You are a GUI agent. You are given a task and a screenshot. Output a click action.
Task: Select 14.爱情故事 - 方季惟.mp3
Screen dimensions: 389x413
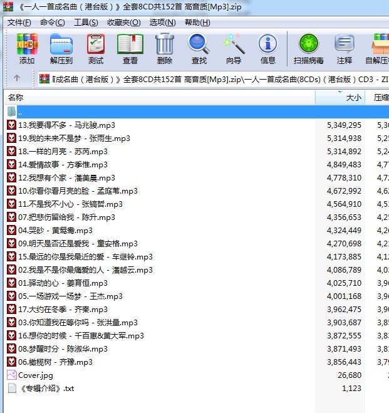coord(63,165)
